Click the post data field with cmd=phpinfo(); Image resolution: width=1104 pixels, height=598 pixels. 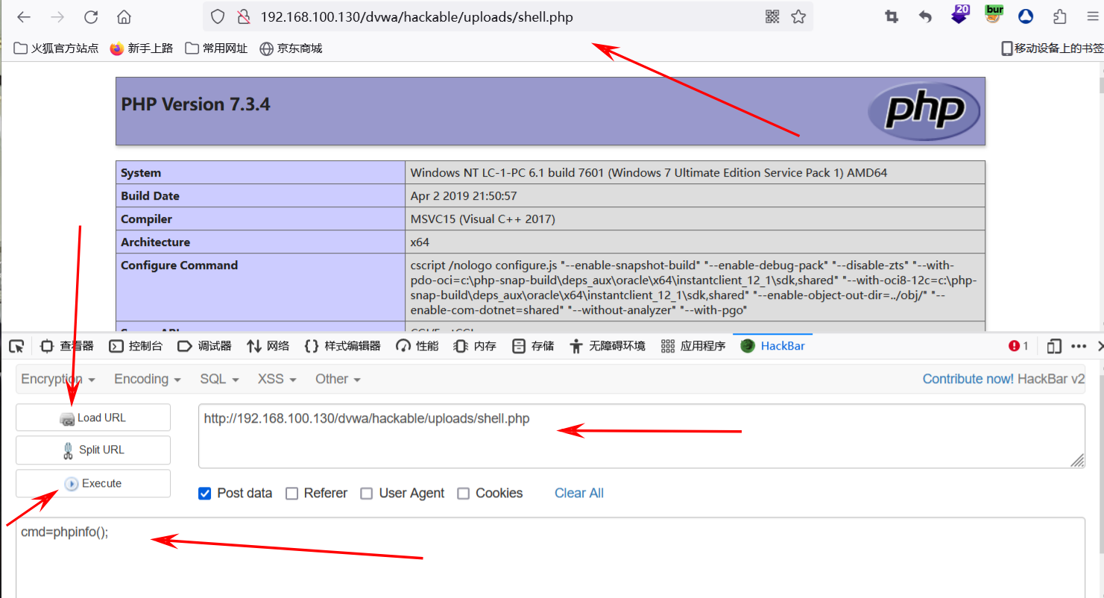click(550, 558)
